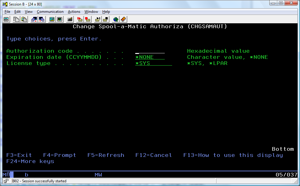
Task: Click the Expiration date field showing *NONE
Action: pos(150,57)
